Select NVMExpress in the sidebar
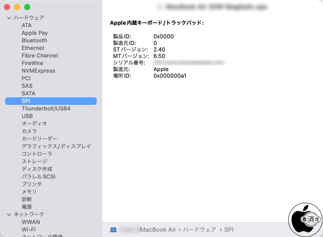 [x=38, y=71]
